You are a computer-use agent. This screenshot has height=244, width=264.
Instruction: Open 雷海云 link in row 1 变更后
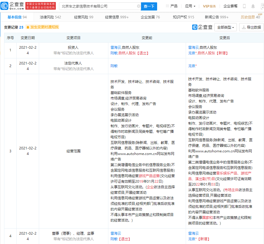click(x=193, y=48)
